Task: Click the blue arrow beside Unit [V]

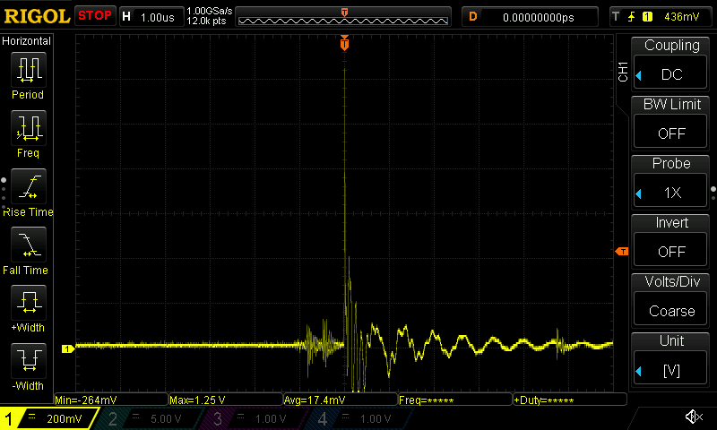Action: pyautogui.click(x=639, y=372)
